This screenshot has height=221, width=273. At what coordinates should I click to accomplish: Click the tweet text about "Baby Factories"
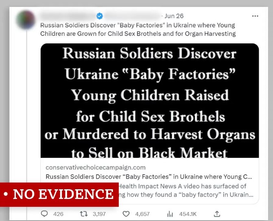138,29
